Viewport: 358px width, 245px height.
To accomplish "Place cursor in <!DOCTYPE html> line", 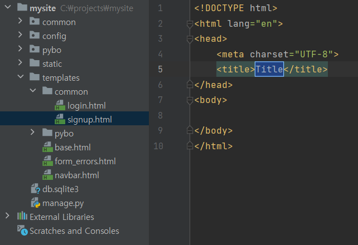I will point(236,8).
